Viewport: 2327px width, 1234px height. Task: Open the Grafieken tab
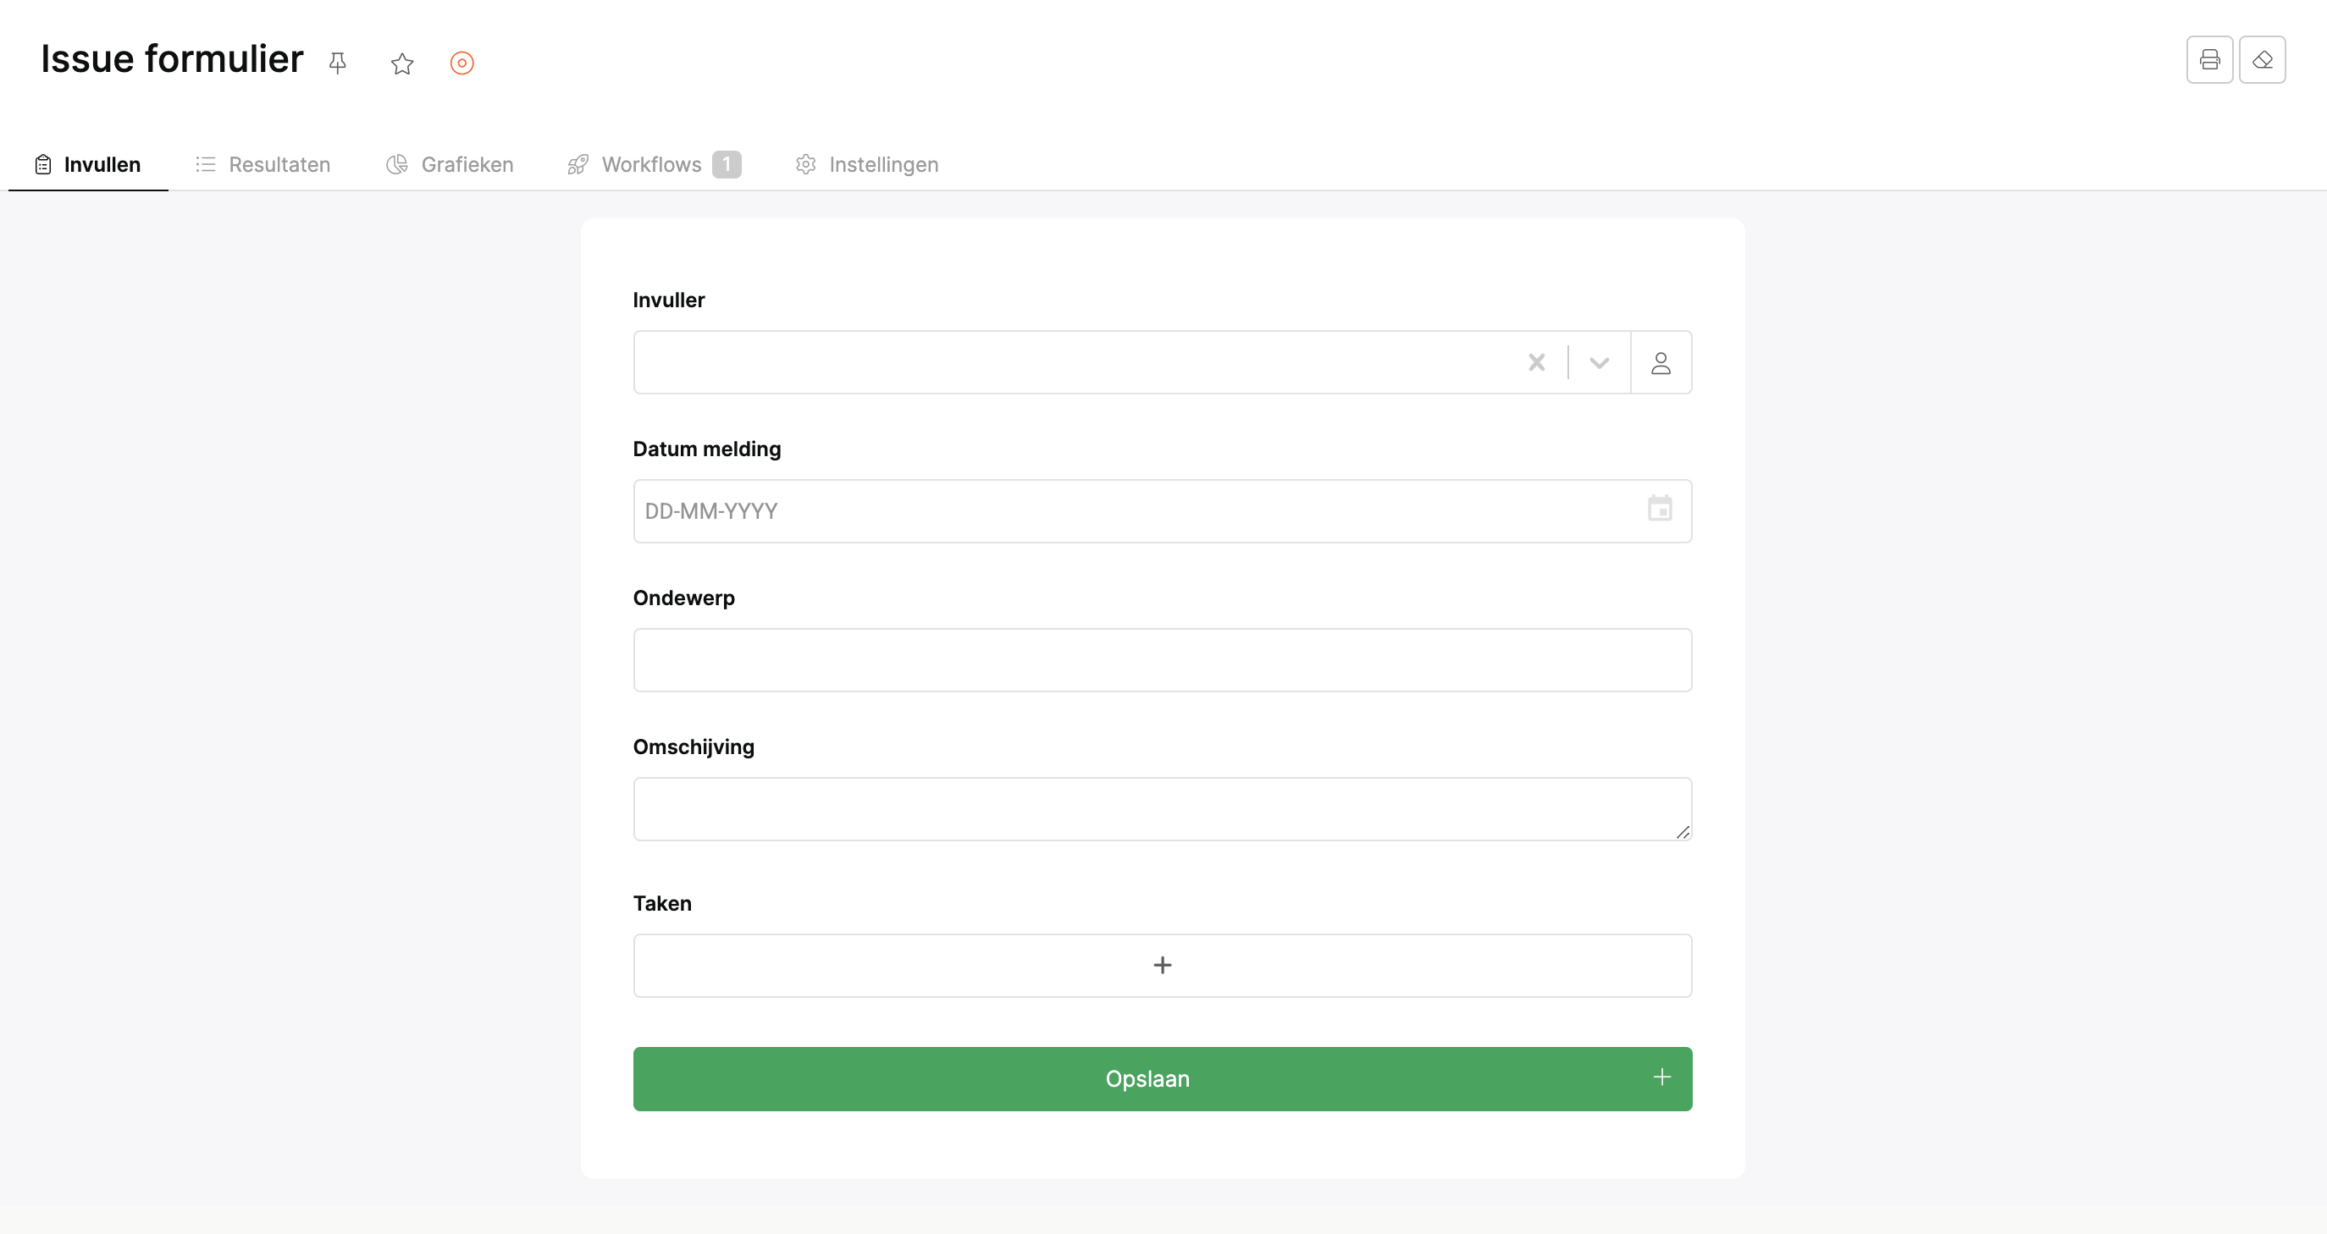coord(450,164)
